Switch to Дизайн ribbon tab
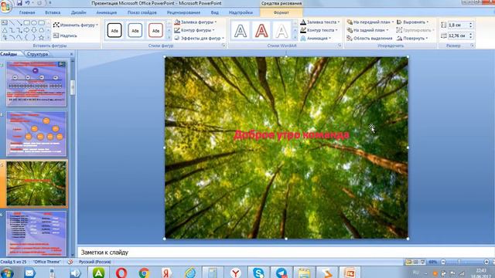The image size is (495, 278). 79,12
